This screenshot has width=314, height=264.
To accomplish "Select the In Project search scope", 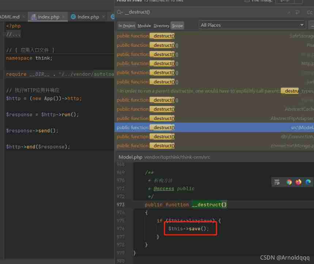I will [x=126, y=26].
